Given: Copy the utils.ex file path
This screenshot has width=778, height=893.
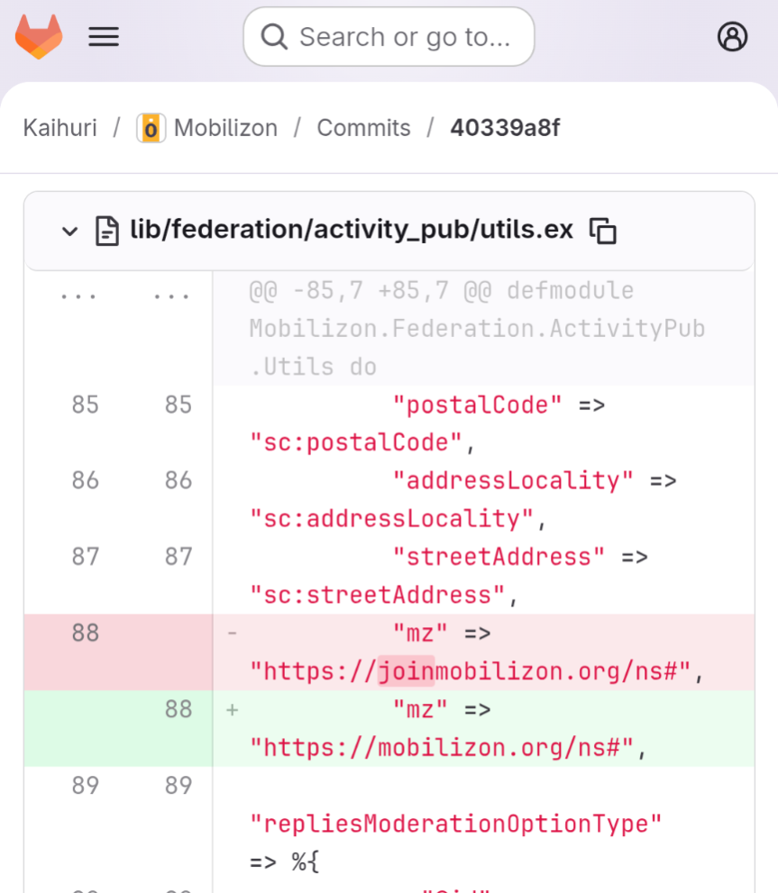Looking at the screenshot, I should pos(602,231).
